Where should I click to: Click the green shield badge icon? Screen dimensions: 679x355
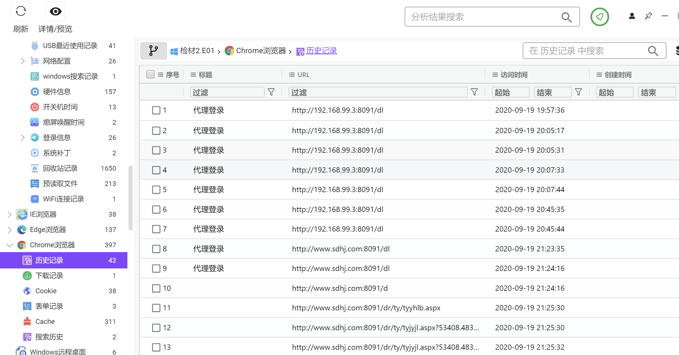click(x=600, y=17)
